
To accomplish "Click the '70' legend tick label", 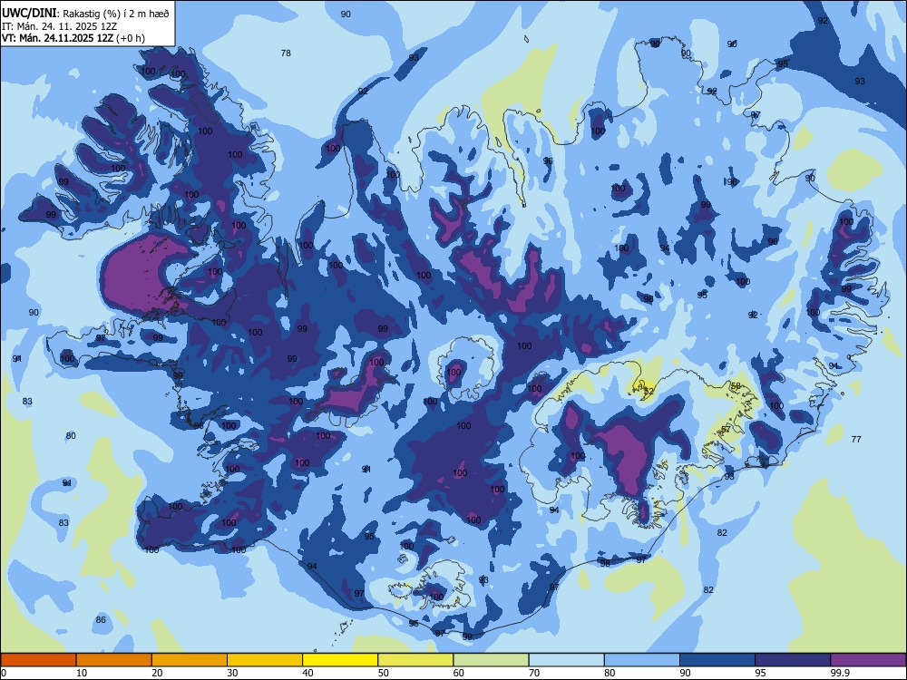I will click(x=534, y=673).
